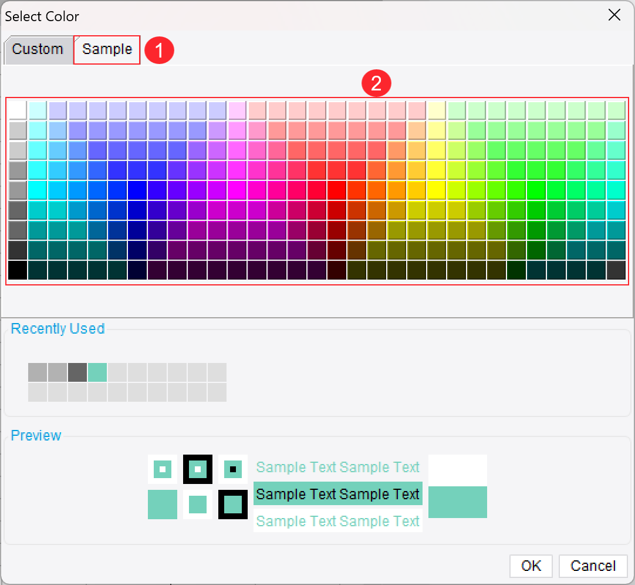Pick the pure black swatch in the sample grid
Image resolution: width=635 pixels, height=585 pixels.
click(18, 270)
